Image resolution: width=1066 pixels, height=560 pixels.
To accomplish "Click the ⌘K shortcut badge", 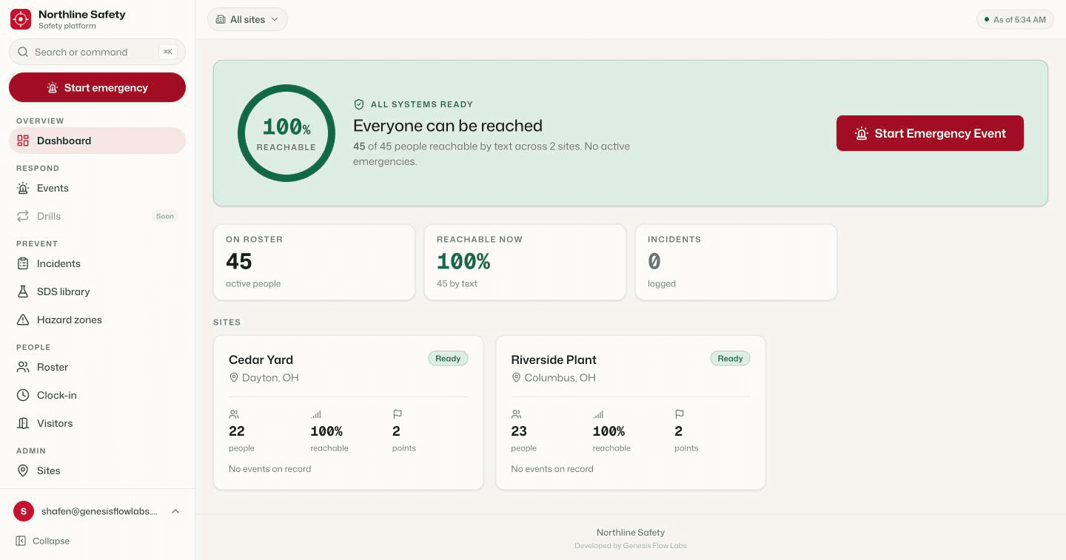I will tap(168, 52).
